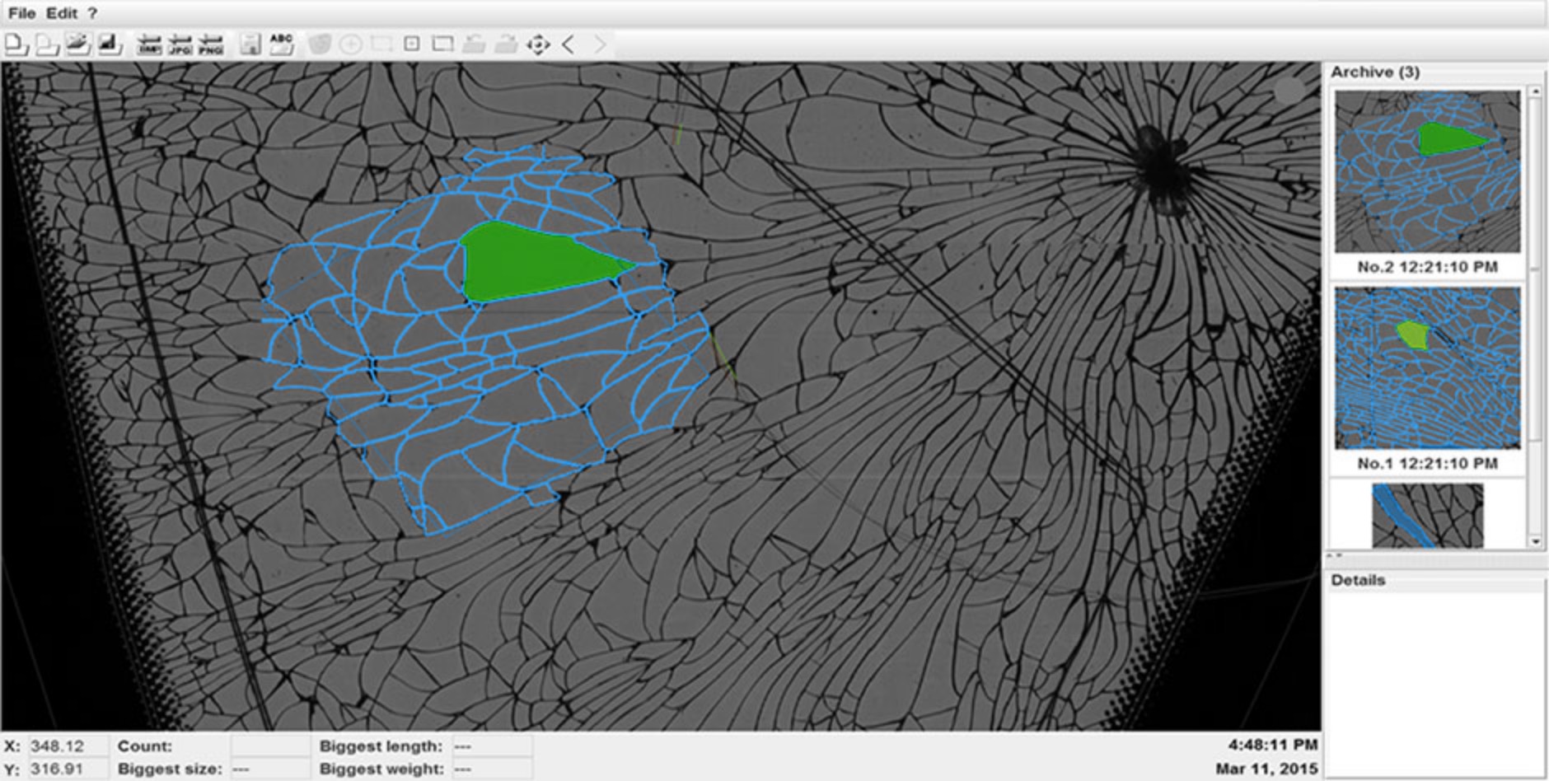Activate the pan navigation tool

coord(536,45)
